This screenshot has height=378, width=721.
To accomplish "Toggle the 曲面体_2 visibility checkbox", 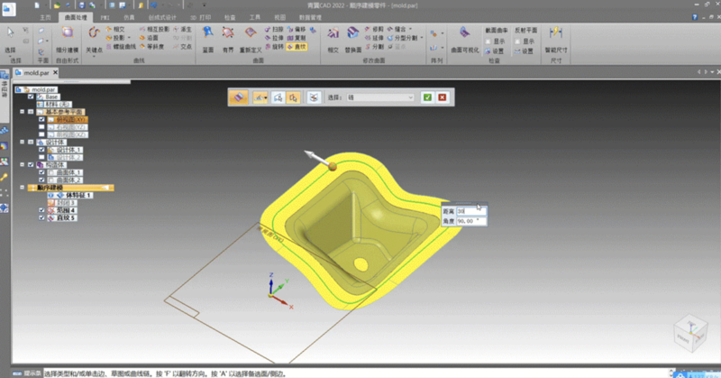I will coord(41,180).
